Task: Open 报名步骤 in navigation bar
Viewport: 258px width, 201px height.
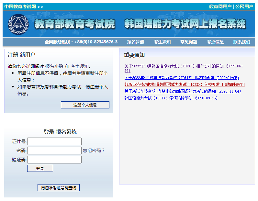Action: point(136,42)
